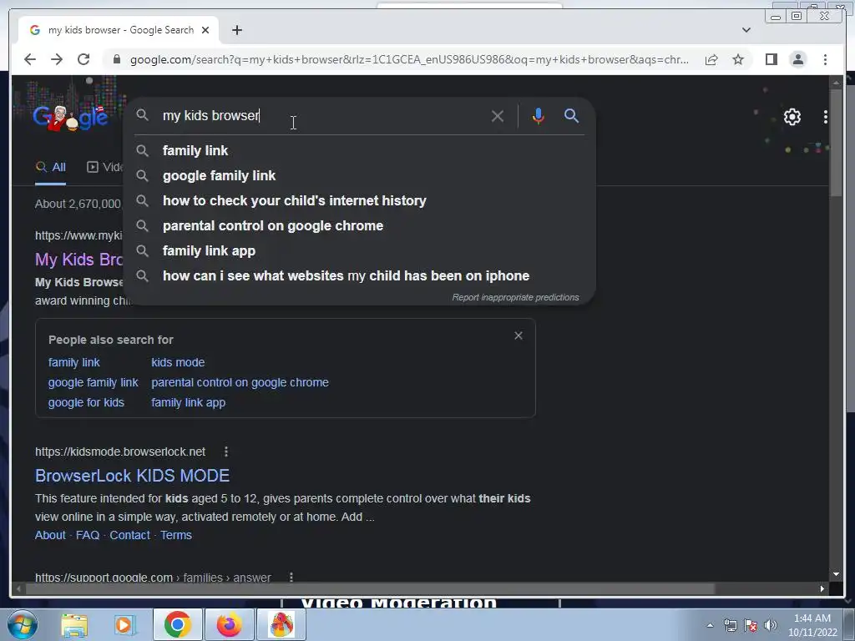Click related 'parental control on google chrome' link

tap(240, 382)
